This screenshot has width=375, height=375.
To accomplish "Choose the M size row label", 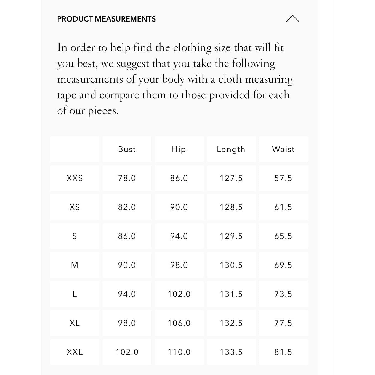I will [75, 265].
